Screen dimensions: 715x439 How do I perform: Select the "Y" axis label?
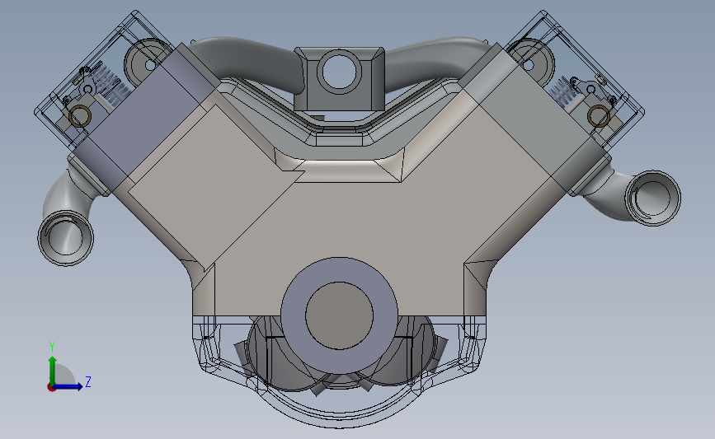(52, 347)
